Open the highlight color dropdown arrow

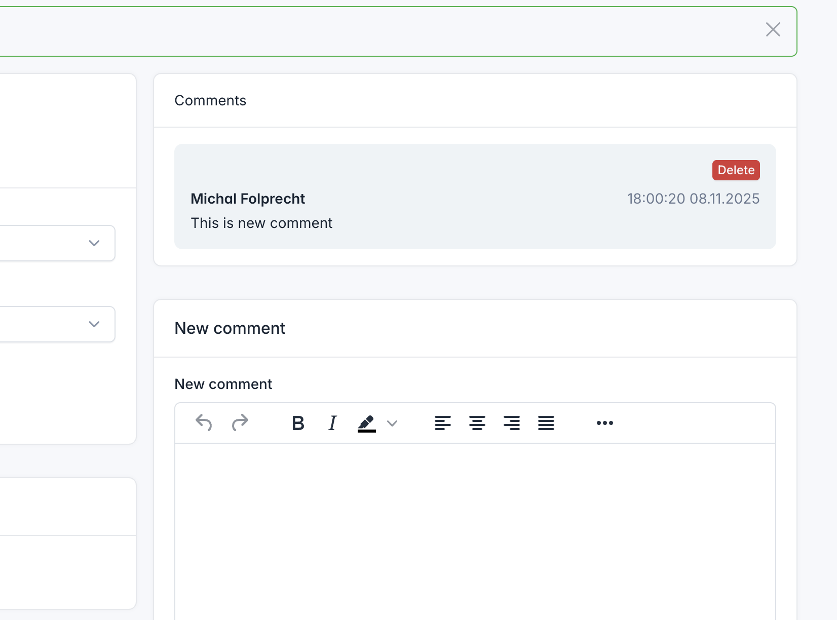click(392, 423)
